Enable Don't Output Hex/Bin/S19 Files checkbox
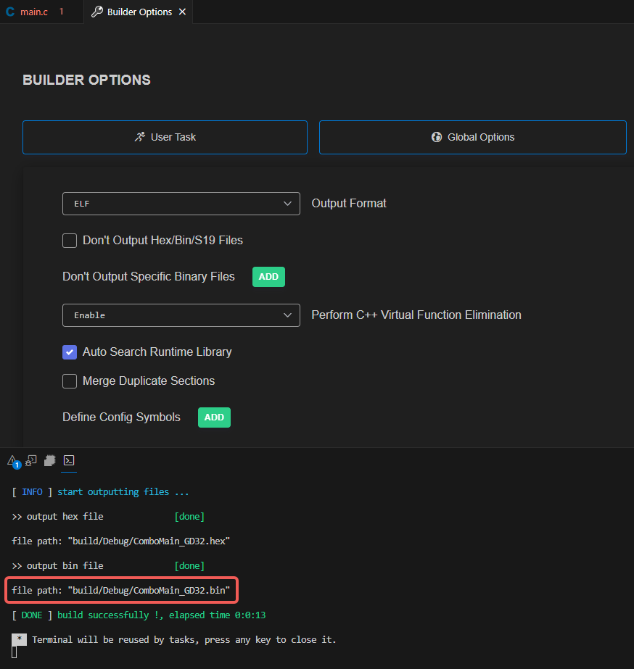 point(70,241)
